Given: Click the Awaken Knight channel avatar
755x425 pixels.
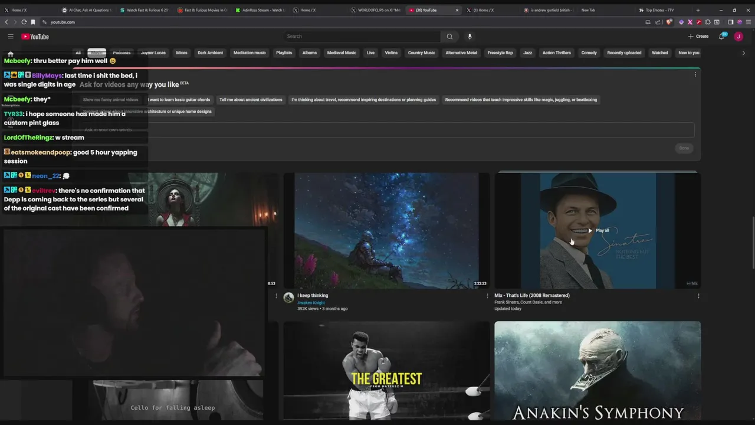Looking at the screenshot, I should [x=288, y=297].
